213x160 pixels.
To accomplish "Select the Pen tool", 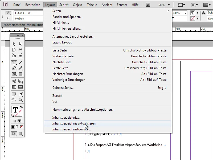I will click(x=14, y=68).
